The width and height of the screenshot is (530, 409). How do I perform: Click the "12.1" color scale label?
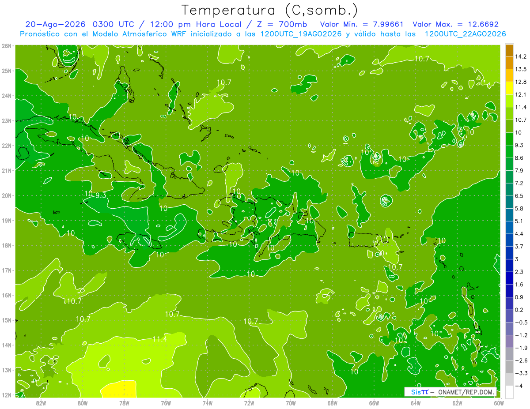pyautogui.click(x=521, y=95)
